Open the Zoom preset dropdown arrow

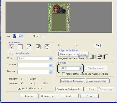[22, 36]
